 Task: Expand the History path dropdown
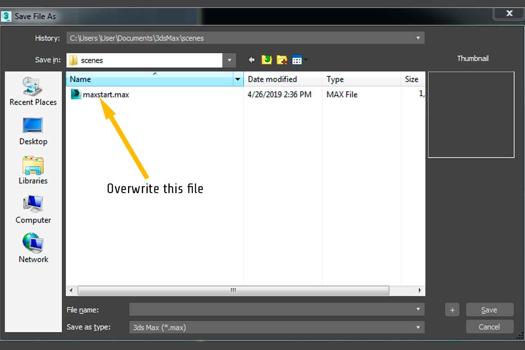[418, 38]
